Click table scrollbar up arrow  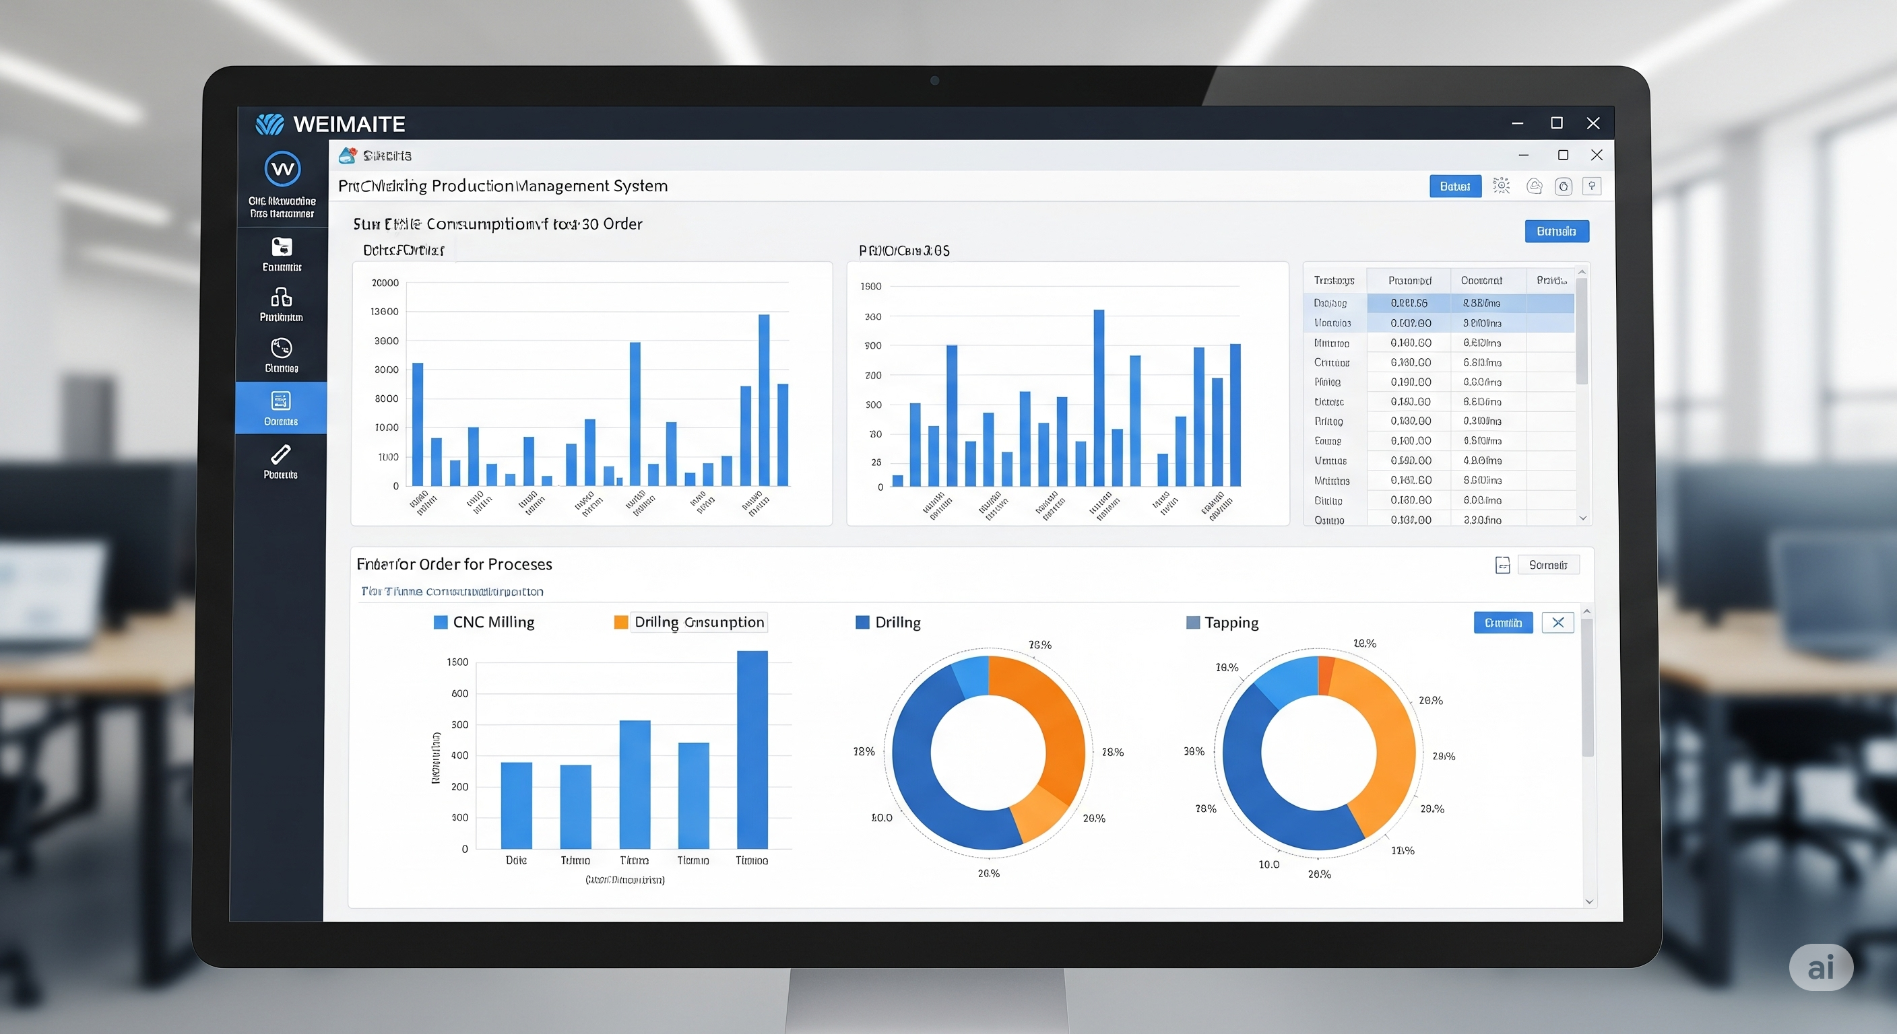click(1582, 272)
